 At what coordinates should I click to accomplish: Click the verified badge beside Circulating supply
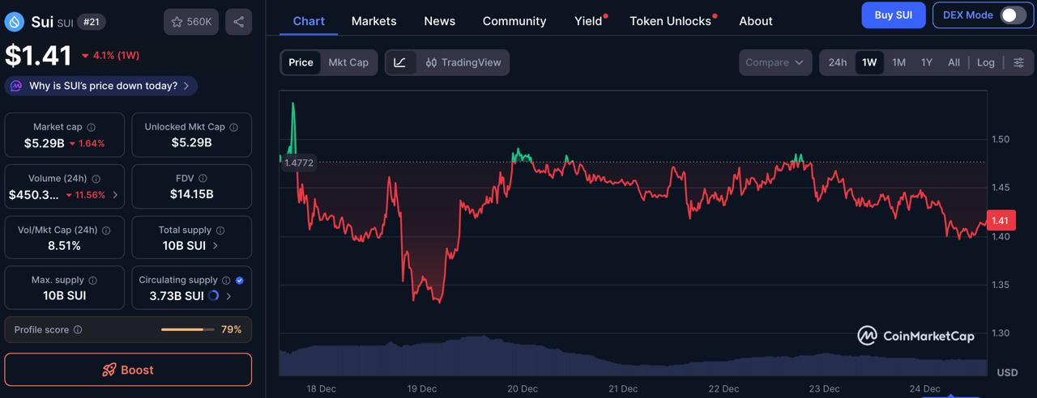click(x=239, y=281)
